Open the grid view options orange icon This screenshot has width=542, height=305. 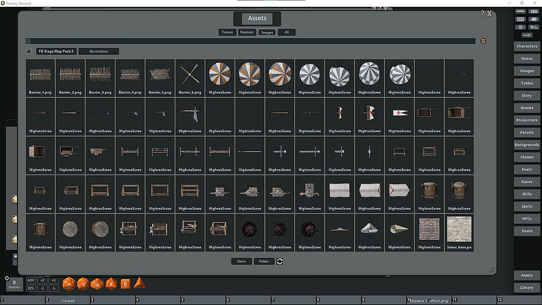tap(483, 41)
